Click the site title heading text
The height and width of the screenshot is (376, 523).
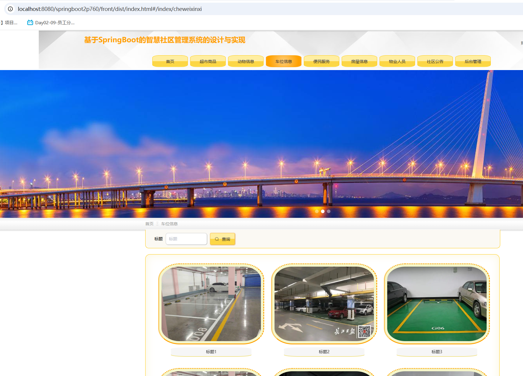click(x=165, y=40)
